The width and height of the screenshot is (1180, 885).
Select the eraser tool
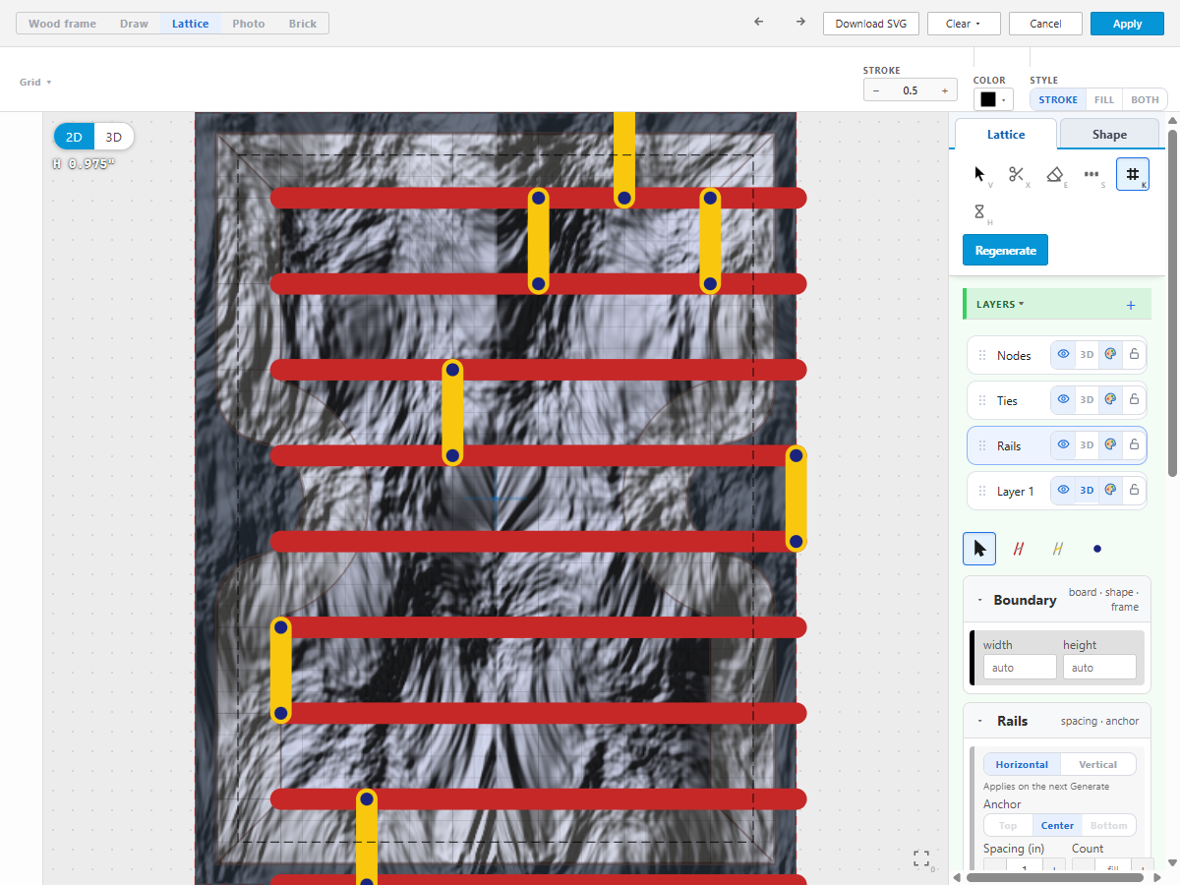[x=1055, y=174]
